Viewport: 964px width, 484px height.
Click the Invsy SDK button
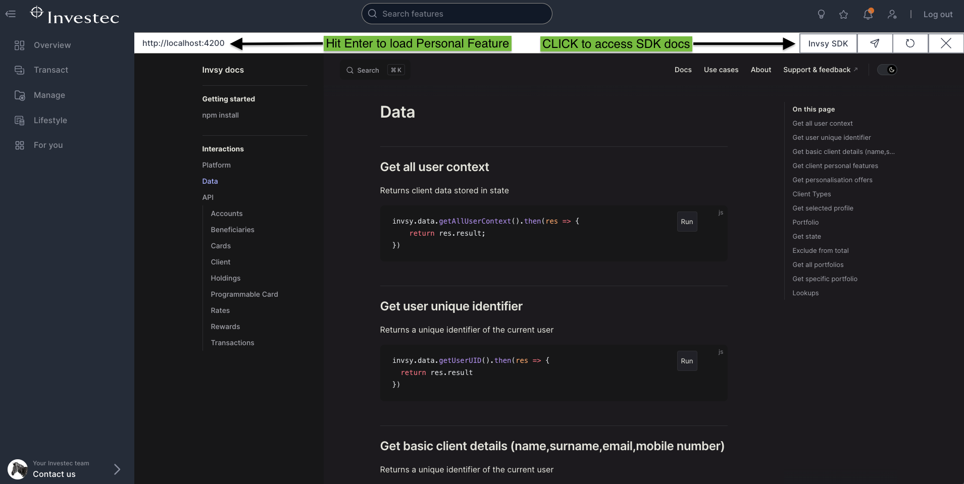828,43
